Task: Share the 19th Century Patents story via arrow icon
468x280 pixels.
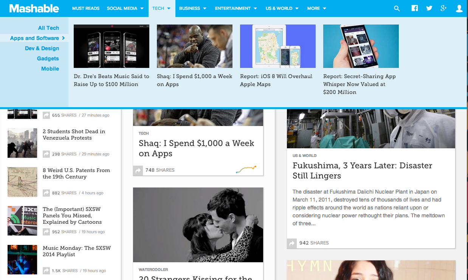Action: pyautogui.click(x=46, y=193)
